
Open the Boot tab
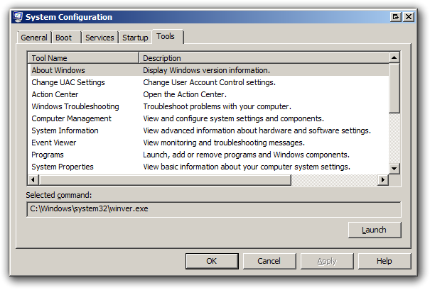click(x=67, y=38)
